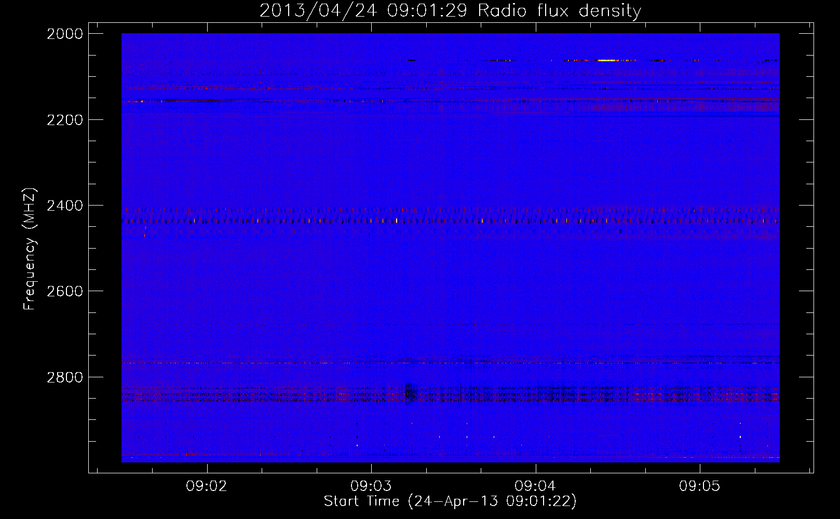Select the 2800 frequency axis label
Screen dimensions: 840x519
[65, 377]
